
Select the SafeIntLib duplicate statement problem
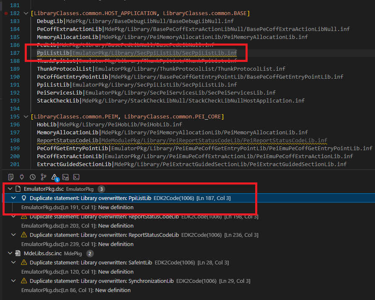coord(189,262)
